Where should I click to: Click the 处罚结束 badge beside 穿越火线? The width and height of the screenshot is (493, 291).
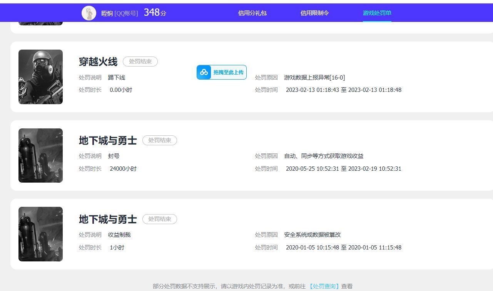140,62
